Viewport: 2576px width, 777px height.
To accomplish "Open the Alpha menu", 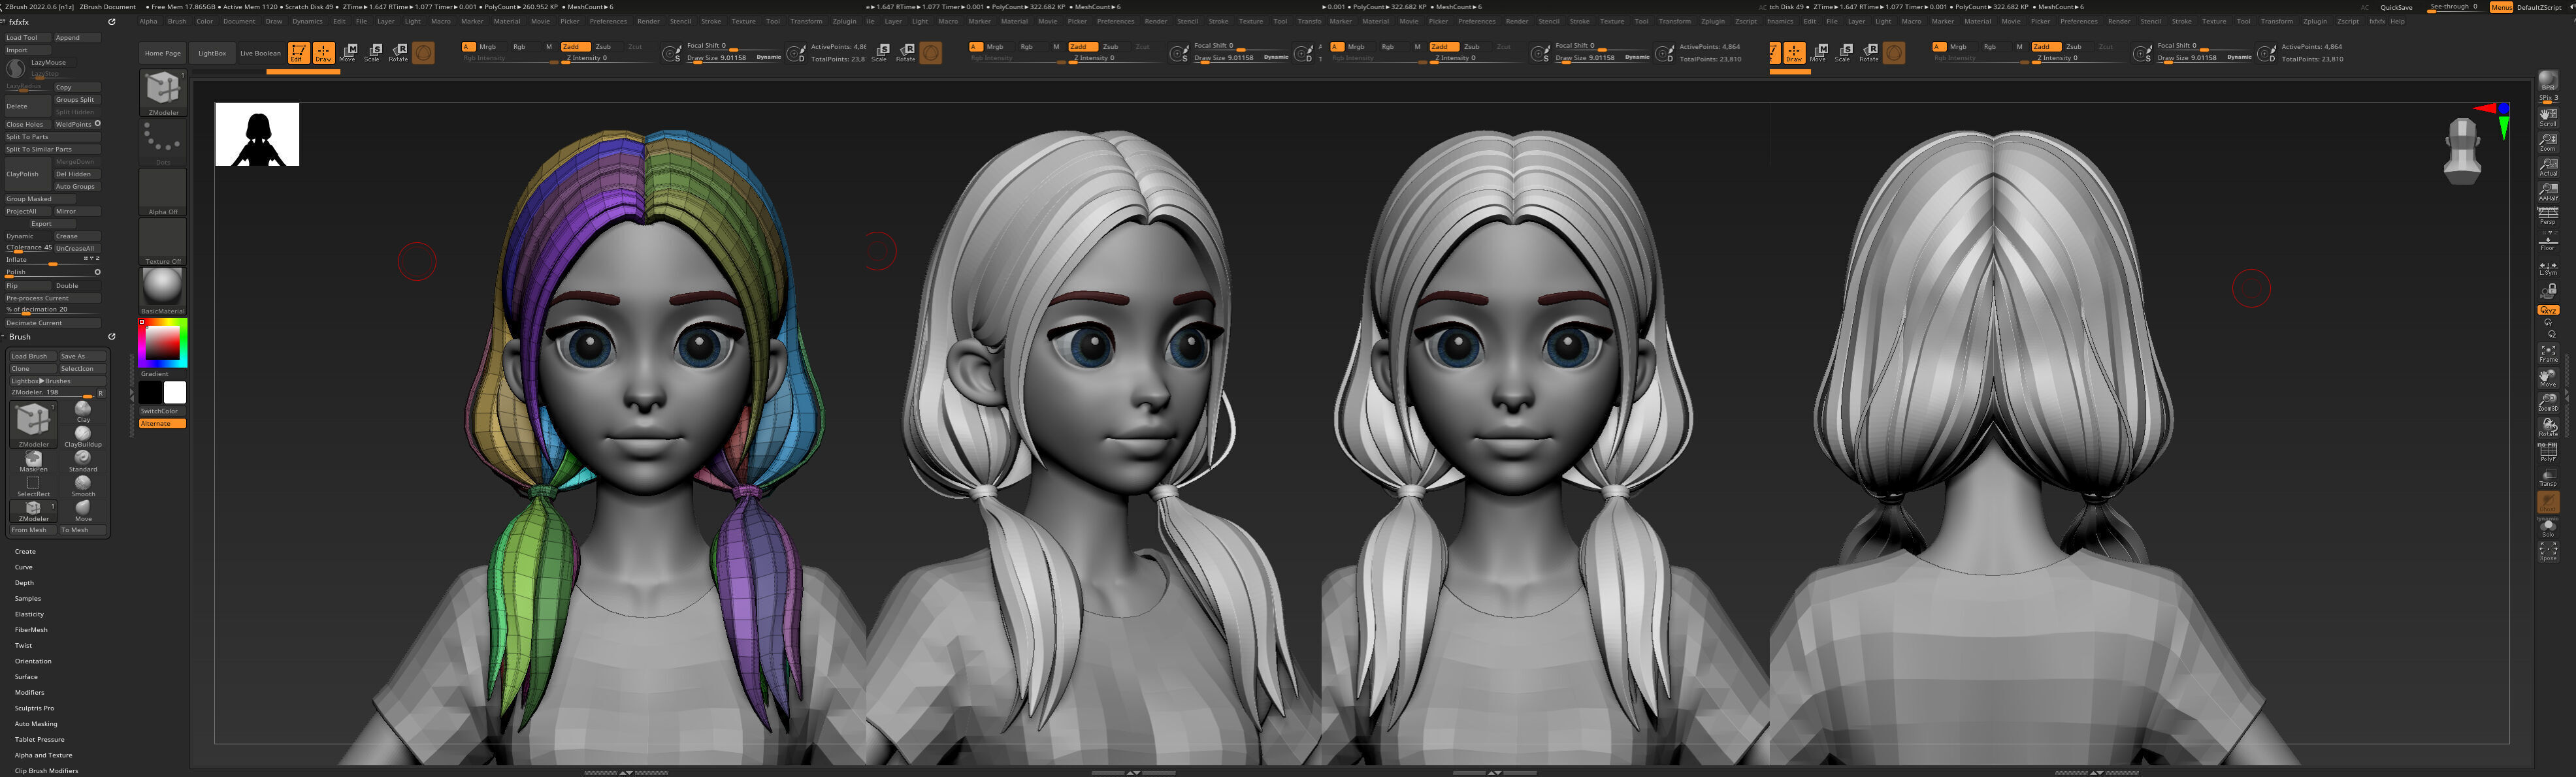I will click(x=148, y=21).
